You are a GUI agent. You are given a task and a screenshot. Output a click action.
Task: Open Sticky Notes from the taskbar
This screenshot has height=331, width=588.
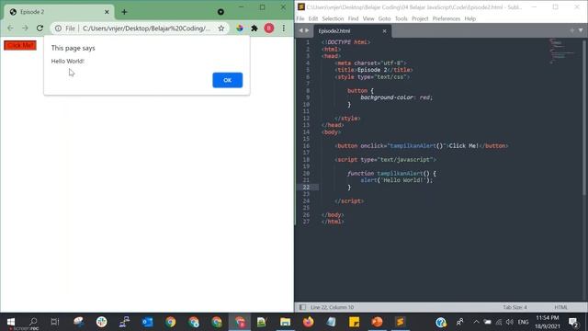point(354,322)
